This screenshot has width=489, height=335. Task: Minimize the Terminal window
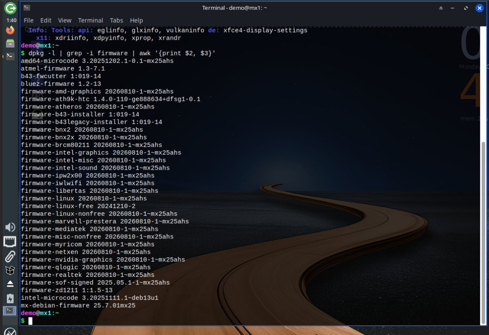452,8
